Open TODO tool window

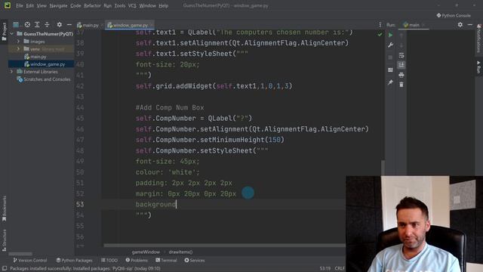point(109,260)
